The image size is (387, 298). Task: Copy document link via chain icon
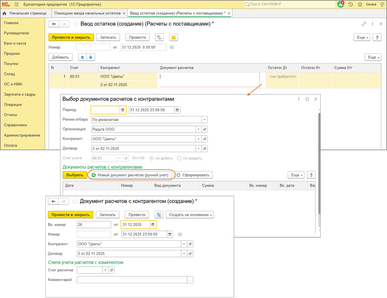coord(364,24)
